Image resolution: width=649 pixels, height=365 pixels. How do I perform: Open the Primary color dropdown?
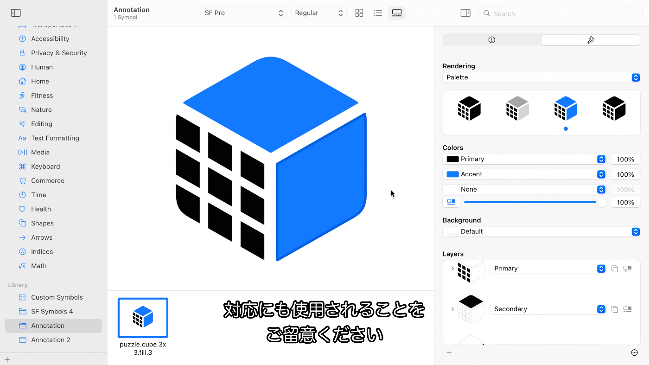(x=525, y=159)
